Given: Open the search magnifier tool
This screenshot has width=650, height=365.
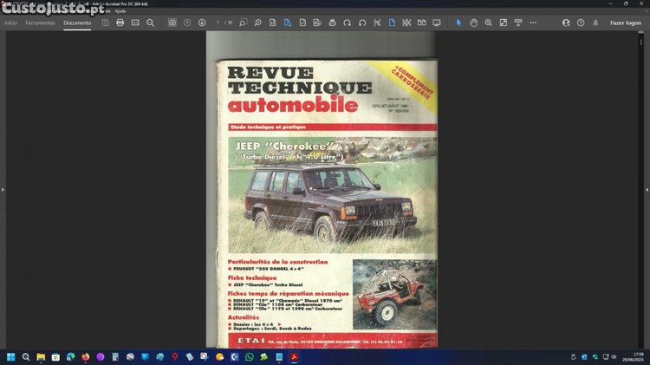Looking at the screenshot, I should (x=151, y=23).
